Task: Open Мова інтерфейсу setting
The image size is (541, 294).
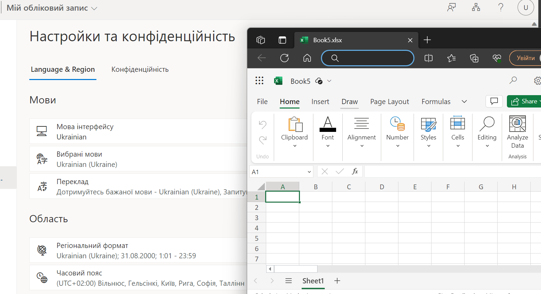Action: (x=138, y=131)
